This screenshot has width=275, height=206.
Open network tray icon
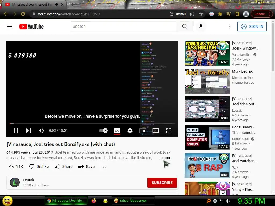[222, 201]
